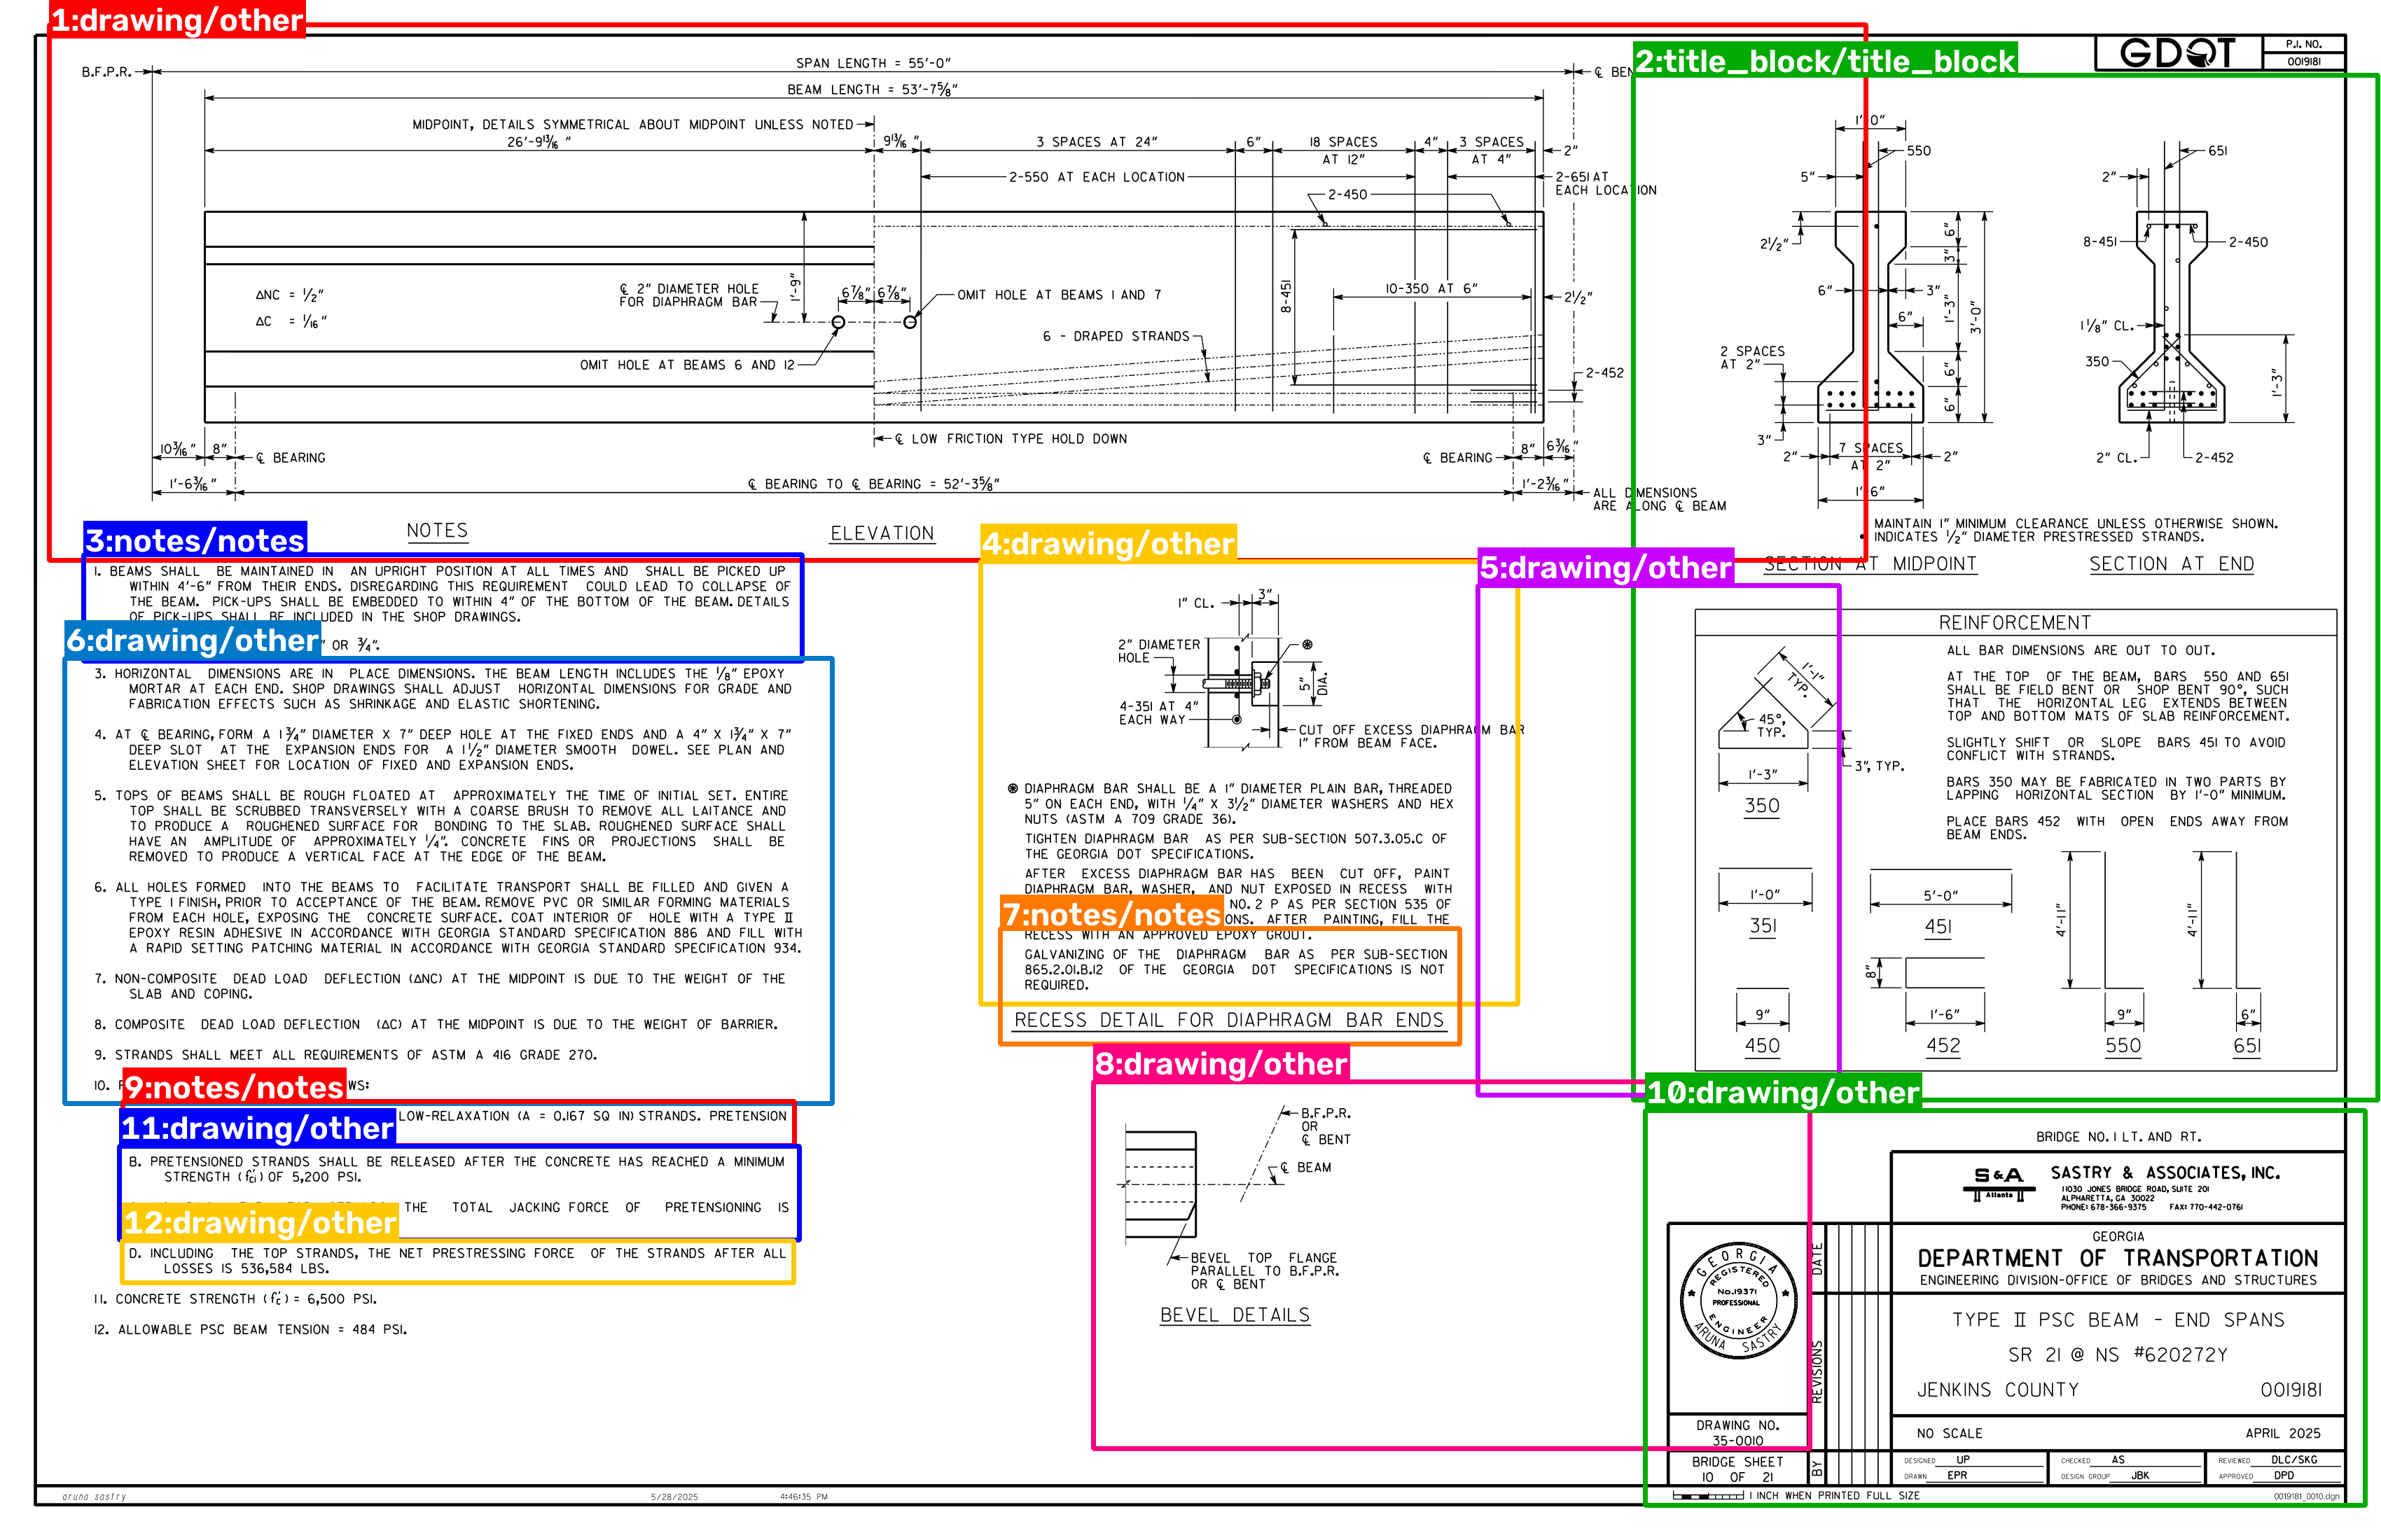
Task: Click the 'REVISIONS' column label
Action: 1818,1372
